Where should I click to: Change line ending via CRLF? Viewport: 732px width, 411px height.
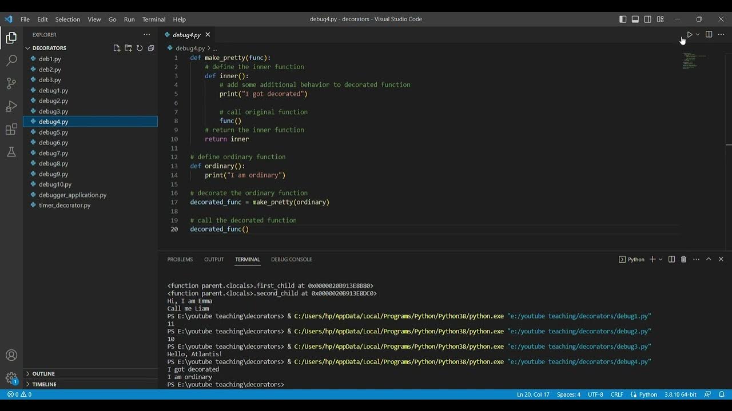pos(617,394)
